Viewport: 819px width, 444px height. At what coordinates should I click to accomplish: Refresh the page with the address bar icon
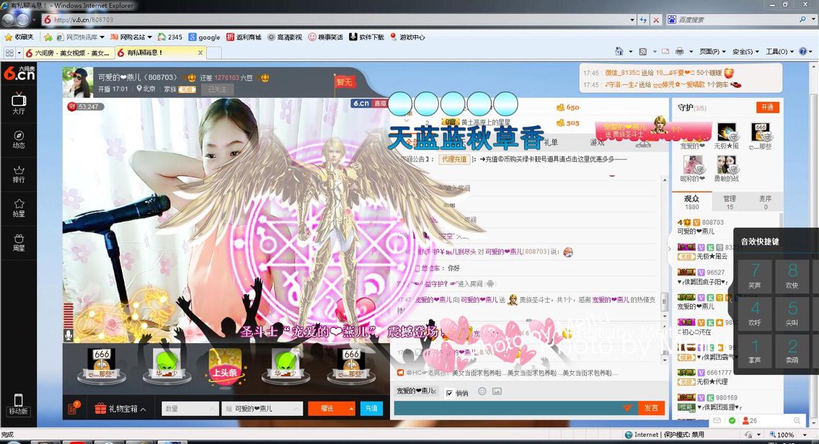pos(644,20)
